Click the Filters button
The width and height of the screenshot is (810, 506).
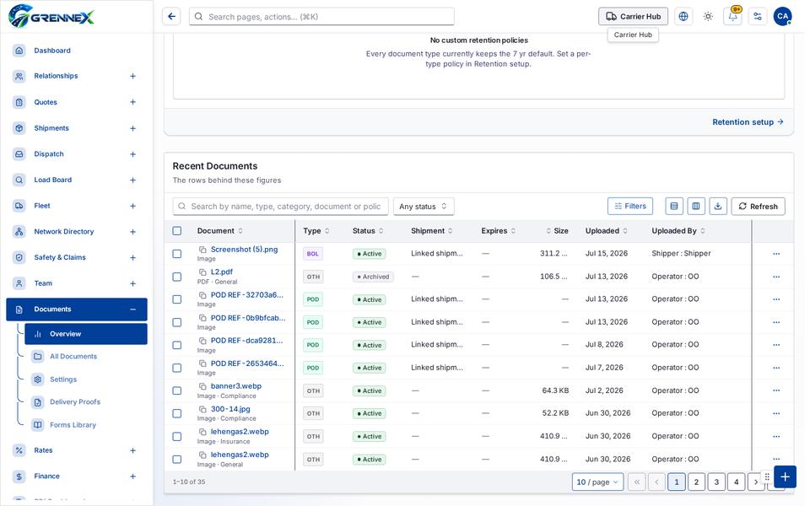[x=630, y=207]
